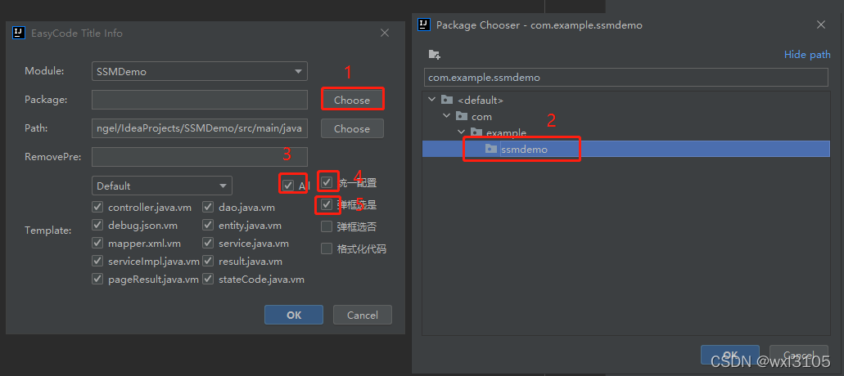Screen dimensions: 844x376
Task: Open the Default template group dropdown
Action: (x=161, y=186)
